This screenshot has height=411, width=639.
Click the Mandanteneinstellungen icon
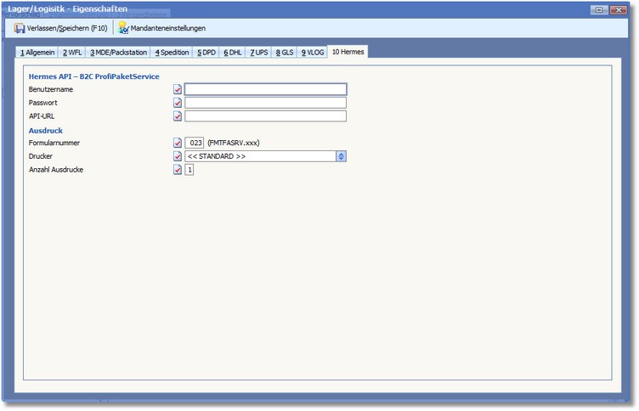click(x=123, y=28)
